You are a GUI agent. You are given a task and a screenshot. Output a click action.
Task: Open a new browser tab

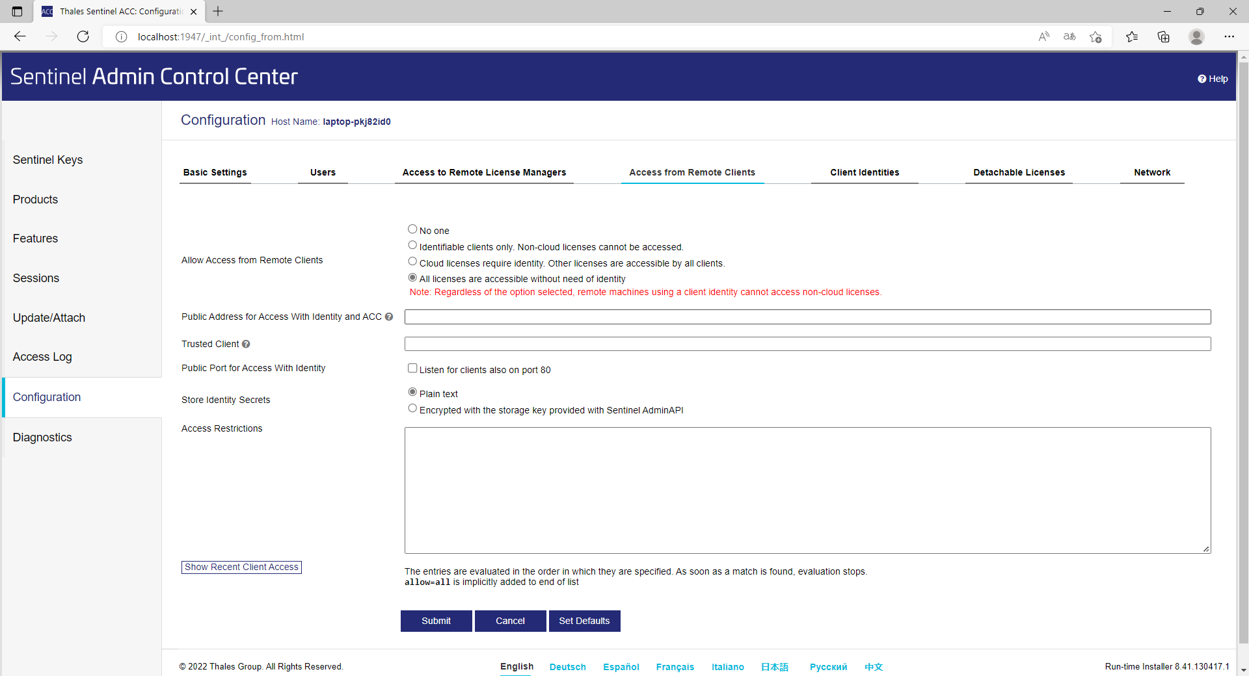[x=218, y=11]
